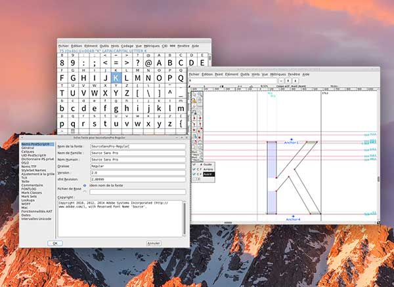The height and width of the screenshot is (287, 394).
Task: Click the Anchor-1 anchor point marker
Action: tap(291, 140)
